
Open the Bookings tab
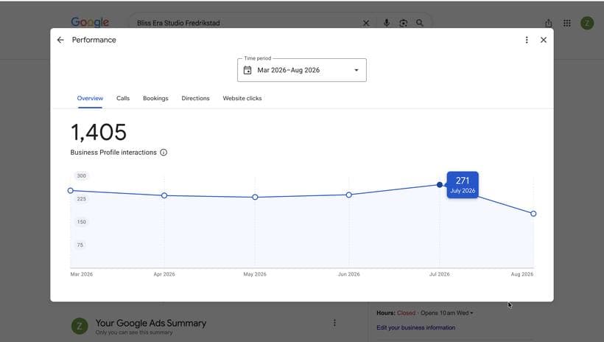pos(155,98)
